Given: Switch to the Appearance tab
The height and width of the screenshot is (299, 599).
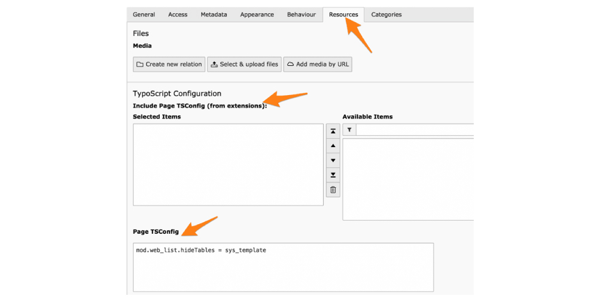Looking at the screenshot, I should point(257,15).
